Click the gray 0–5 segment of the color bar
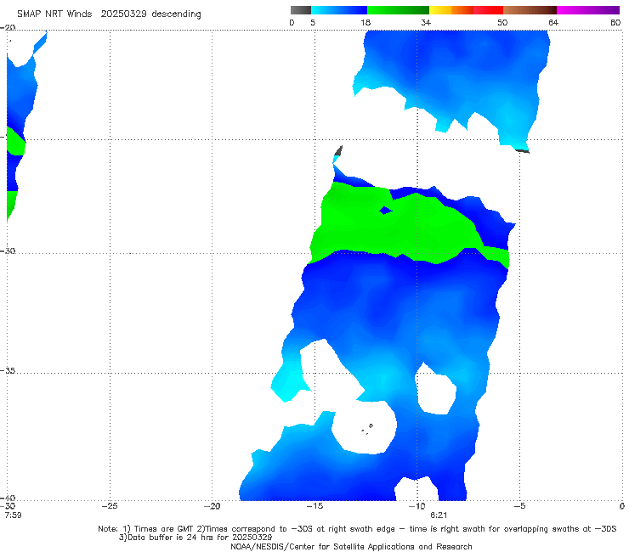 [x=300, y=10]
